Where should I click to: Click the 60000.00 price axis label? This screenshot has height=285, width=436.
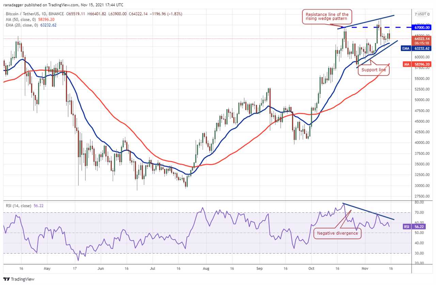point(422,57)
